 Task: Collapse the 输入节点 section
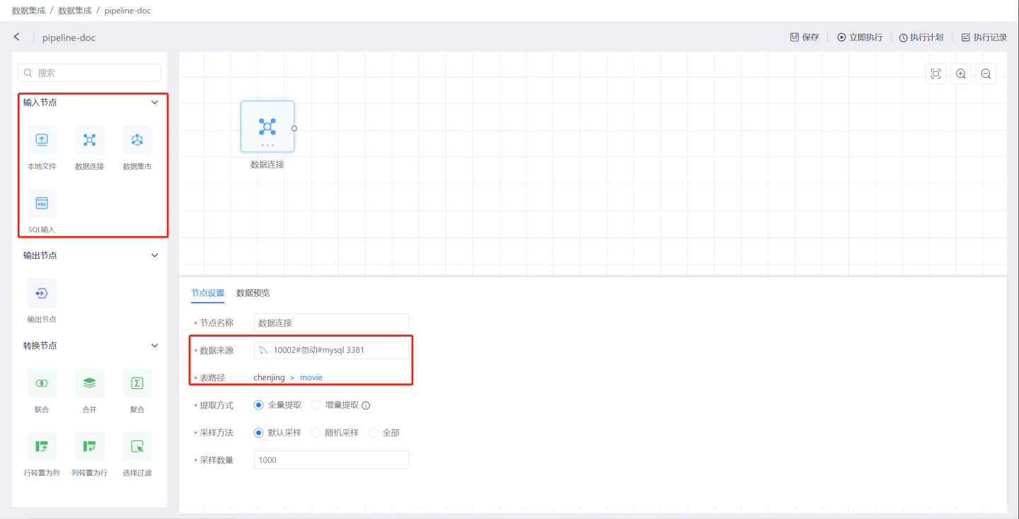tap(155, 103)
